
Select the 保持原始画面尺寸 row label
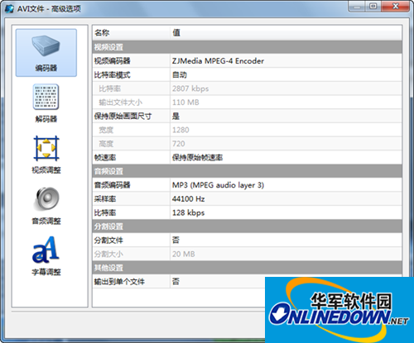[123, 116]
